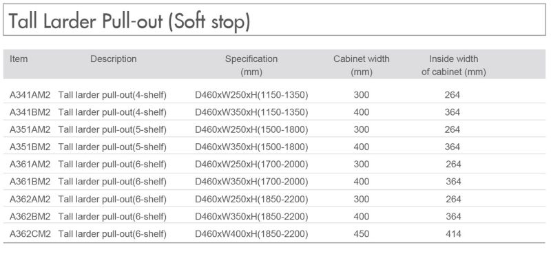Click specification D460xW250xH(1150-1350)
Image resolution: width=551 pixels, height=254 pixels.
point(251,95)
